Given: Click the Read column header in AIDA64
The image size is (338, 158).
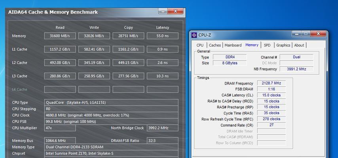Looking at the screenshot, I should (x=60, y=28).
